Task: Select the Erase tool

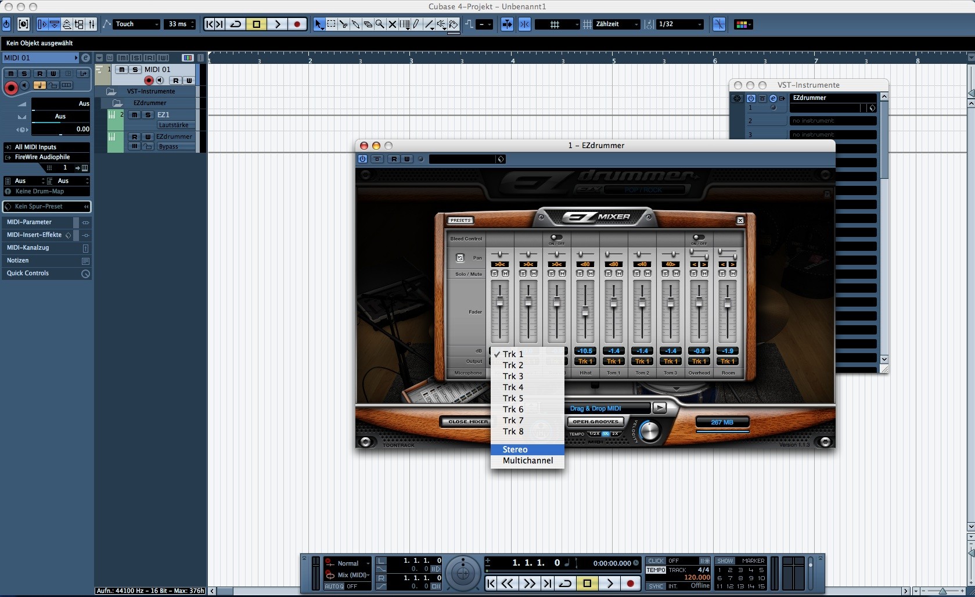Action: tap(368, 24)
